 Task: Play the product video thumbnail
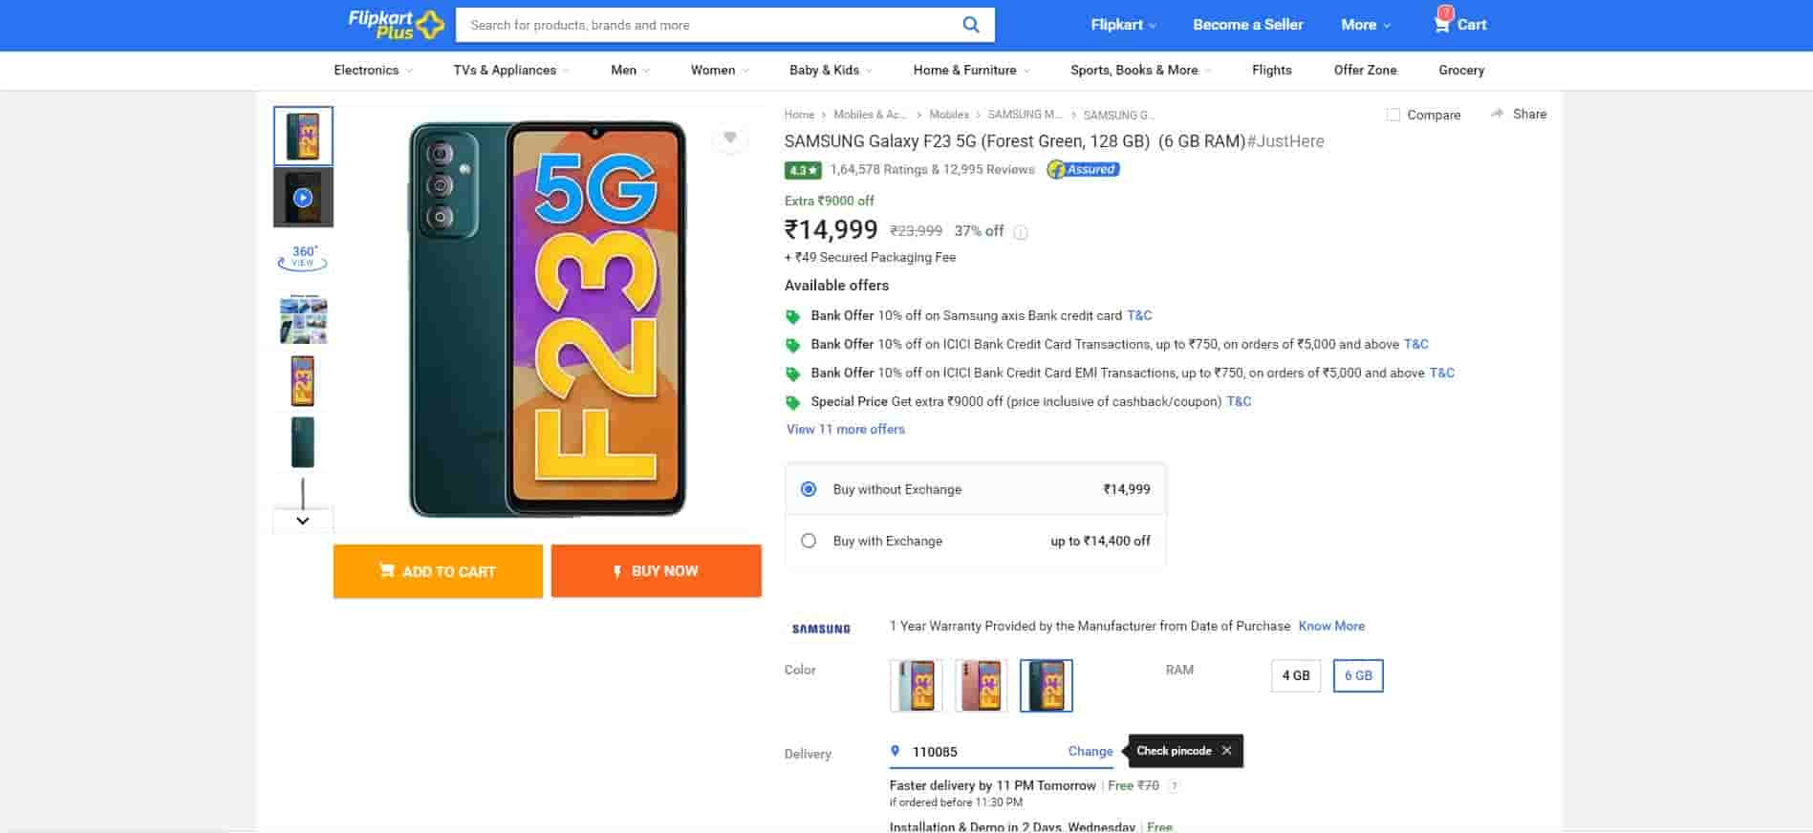pos(303,198)
